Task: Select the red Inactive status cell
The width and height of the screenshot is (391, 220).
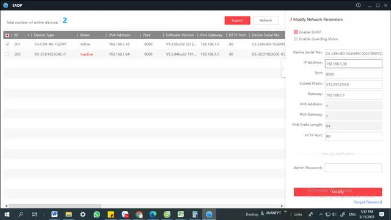Action: click(x=87, y=54)
